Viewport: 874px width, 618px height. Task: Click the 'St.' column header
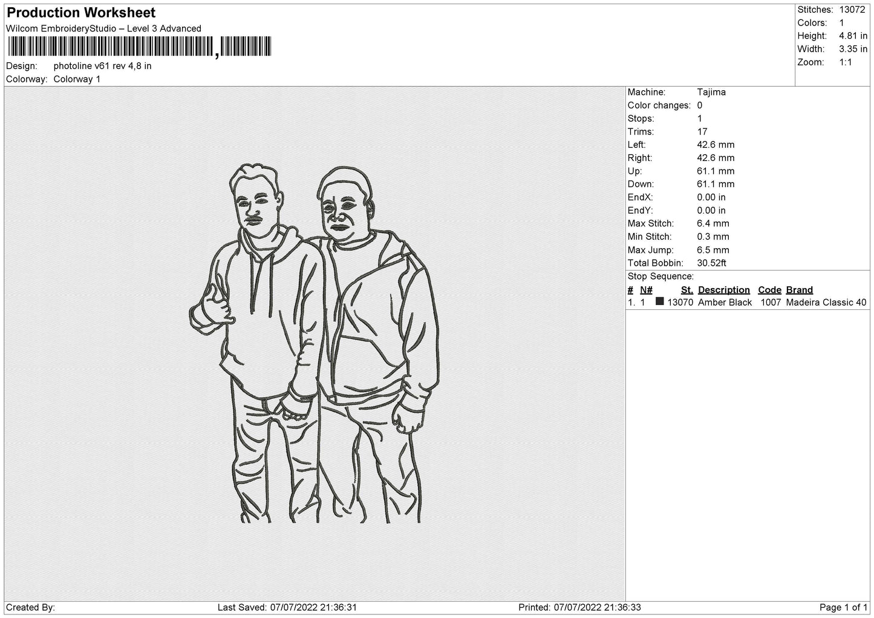click(x=686, y=290)
